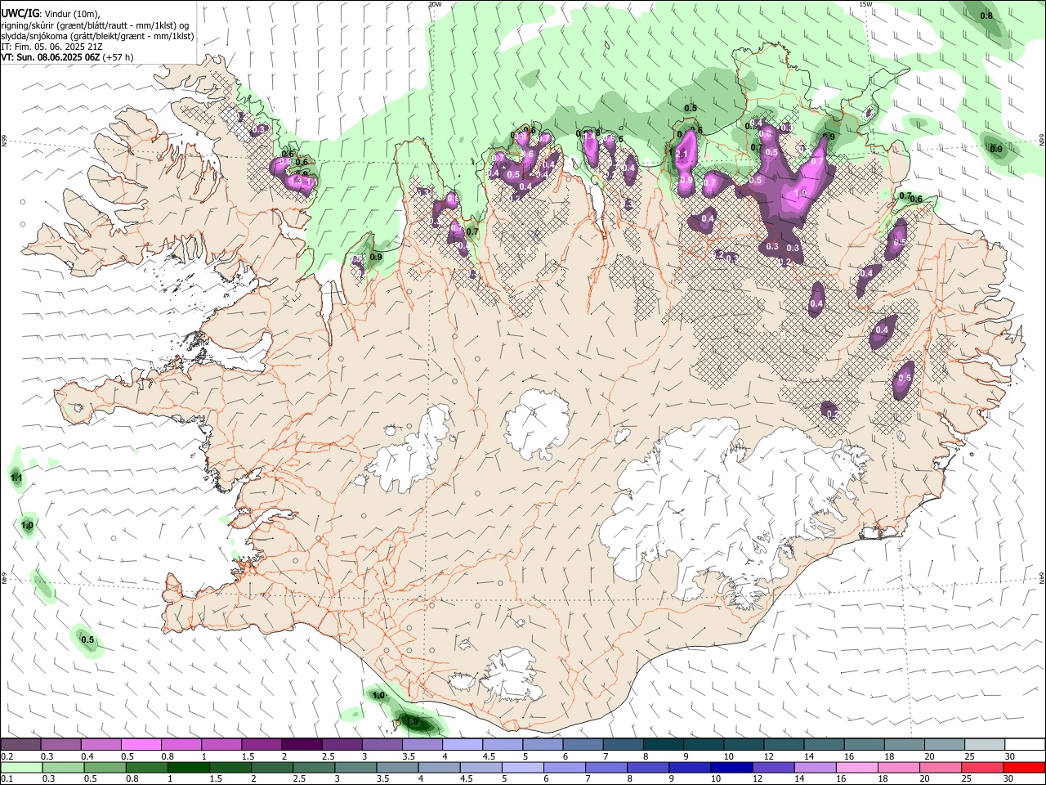
Task: Click the '3.5' label under the lower legend row
Action: [381, 779]
